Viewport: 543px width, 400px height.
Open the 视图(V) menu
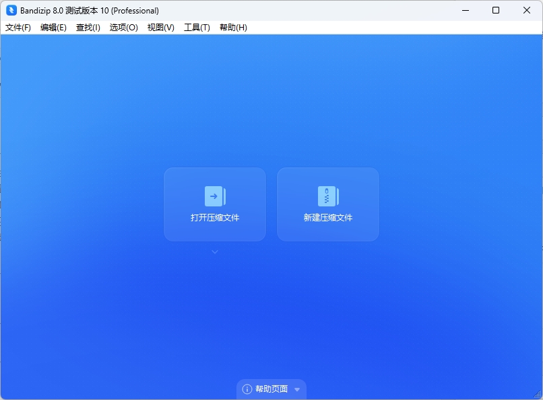160,28
